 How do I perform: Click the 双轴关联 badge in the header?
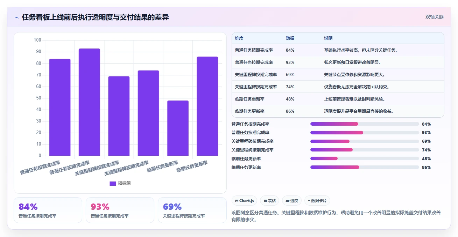coord(434,17)
